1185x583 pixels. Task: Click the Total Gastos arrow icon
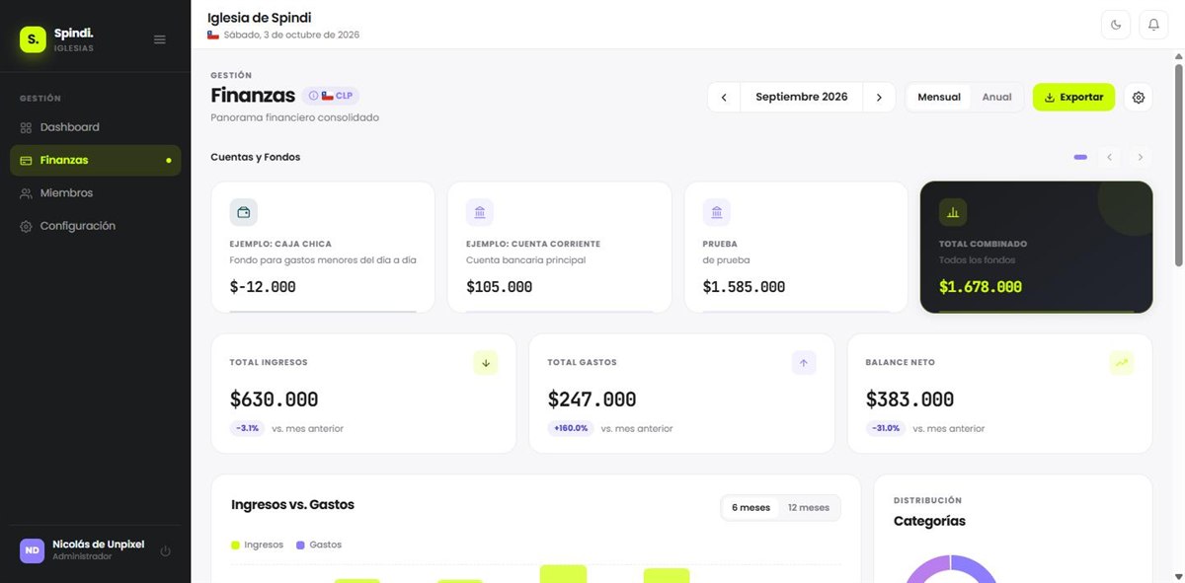point(804,363)
